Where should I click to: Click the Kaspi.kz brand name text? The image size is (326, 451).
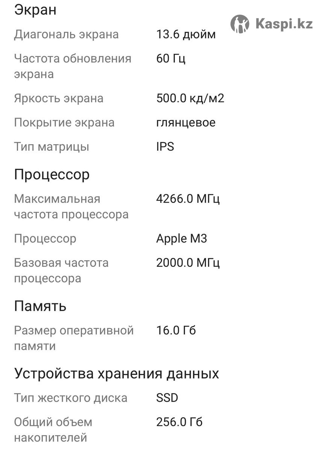coord(284,24)
